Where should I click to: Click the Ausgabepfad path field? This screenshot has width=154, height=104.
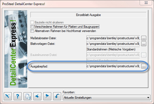pyautogui.click(x=113, y=66)
